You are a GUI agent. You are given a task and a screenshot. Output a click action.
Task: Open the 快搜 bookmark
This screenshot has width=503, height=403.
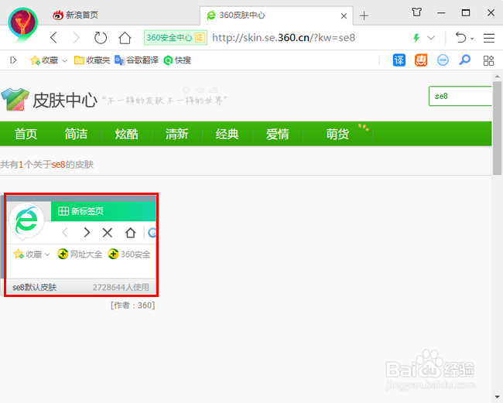pos(177,60)
